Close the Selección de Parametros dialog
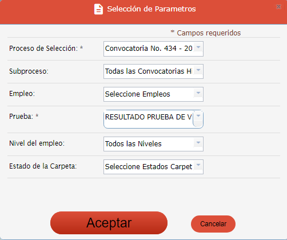Viewport: 287px width, 240px height. pos(278,7)
